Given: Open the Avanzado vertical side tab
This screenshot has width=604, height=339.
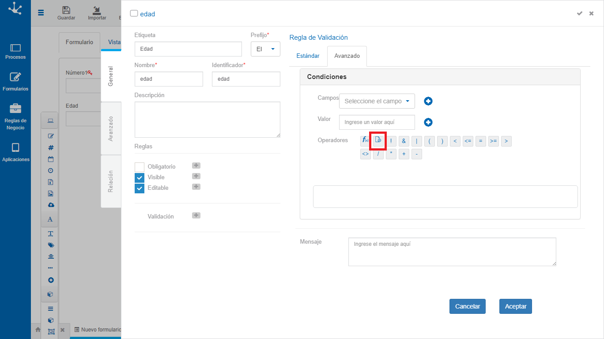Looking at the screenshot, I should 111,128.
